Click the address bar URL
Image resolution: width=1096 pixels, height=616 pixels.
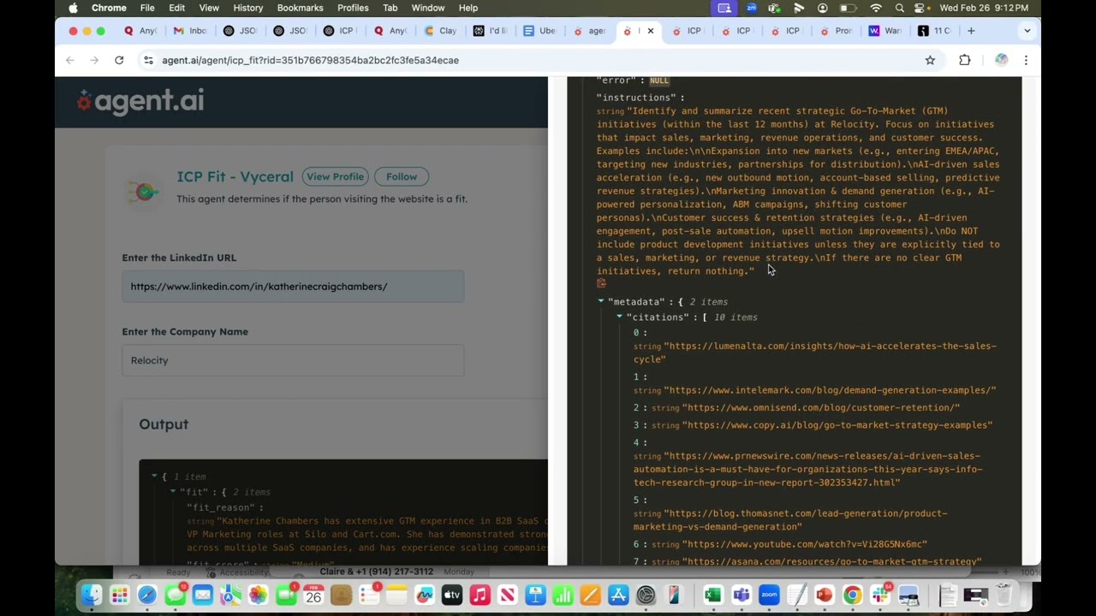coord(310,60)
